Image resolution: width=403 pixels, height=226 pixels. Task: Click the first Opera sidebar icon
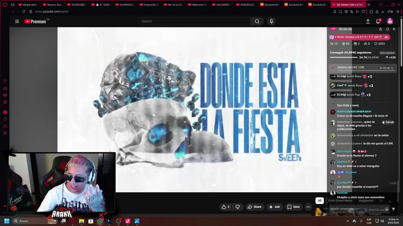(5, 81)
